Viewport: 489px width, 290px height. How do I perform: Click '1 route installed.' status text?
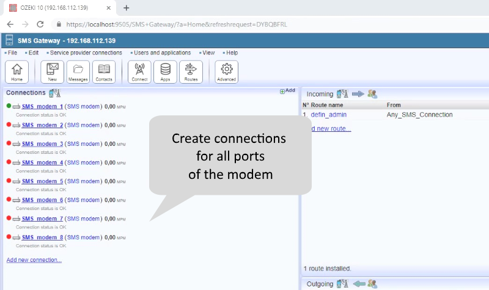tap(327, 269)
